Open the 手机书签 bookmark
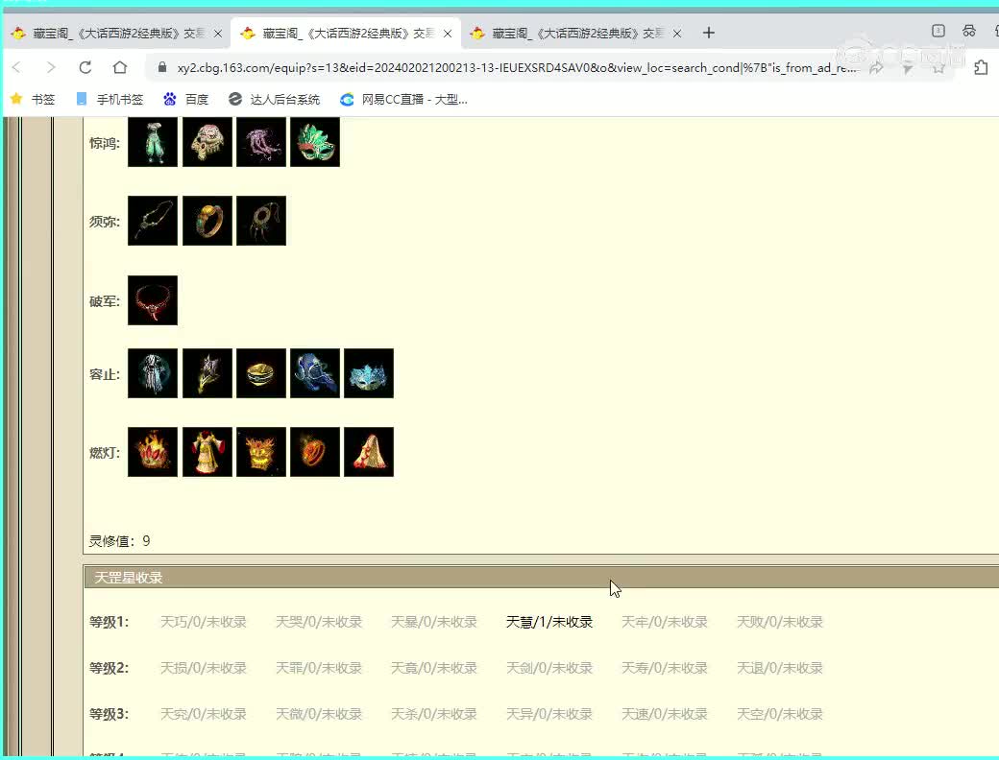Screen dimensions: 999x760 [110, 99]
